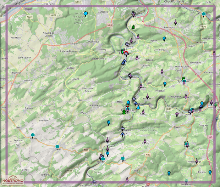Open the teal hexagon marker at Hamoir

(103, 159)
